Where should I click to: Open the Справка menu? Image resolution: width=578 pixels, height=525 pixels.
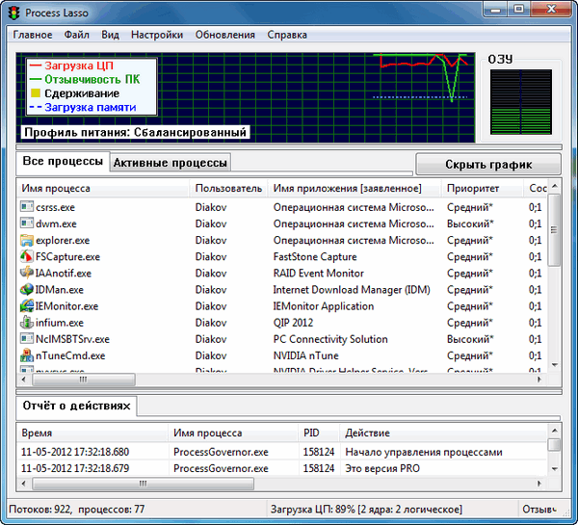coord(287,35)
